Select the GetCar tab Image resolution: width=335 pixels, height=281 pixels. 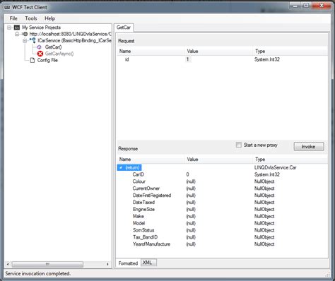[124, 28]
